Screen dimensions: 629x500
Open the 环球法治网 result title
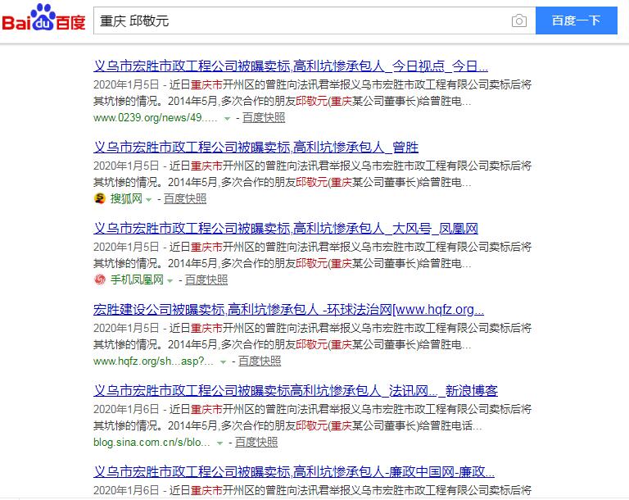[288, 310]
